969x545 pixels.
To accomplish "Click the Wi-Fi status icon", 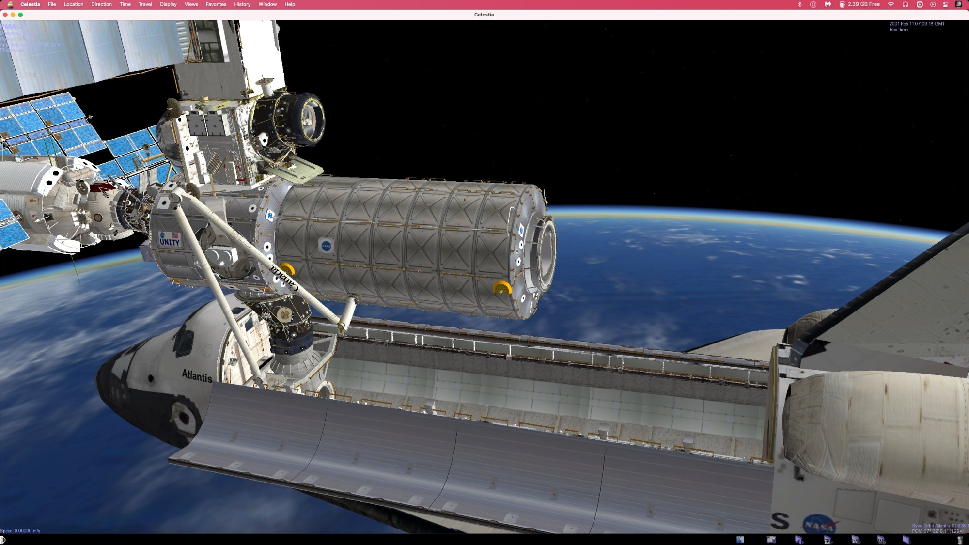I will pyautogui.click(x=891, y=4).
